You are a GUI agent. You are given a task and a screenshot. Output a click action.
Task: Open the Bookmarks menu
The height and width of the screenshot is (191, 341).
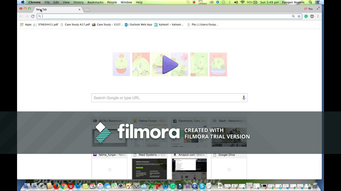click(96, 2)
